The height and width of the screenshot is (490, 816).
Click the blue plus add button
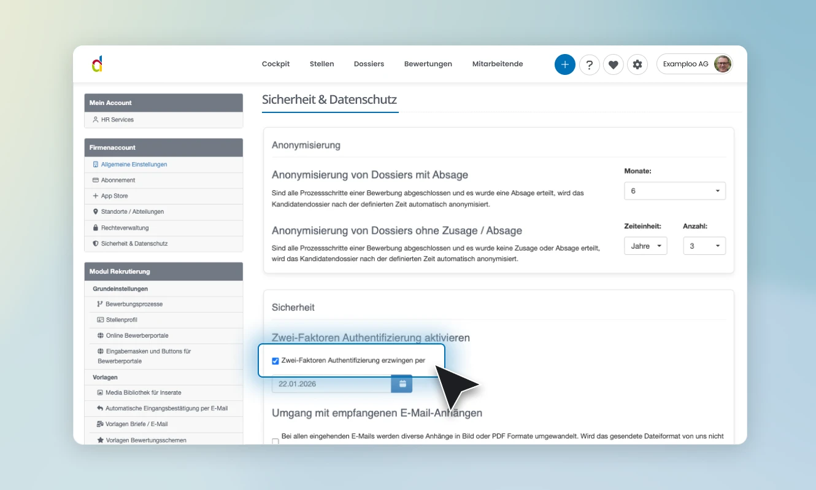pyautogui.click(x=565, y=64)
